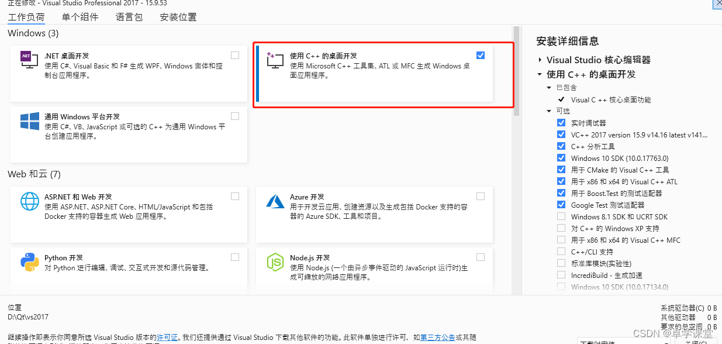Click the C++ desktop development monitor icon
This screenshot has height=344, width=722.
[275, 60]
